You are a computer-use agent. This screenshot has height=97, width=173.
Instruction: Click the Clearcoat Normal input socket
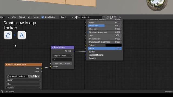(x=86, y=55)
